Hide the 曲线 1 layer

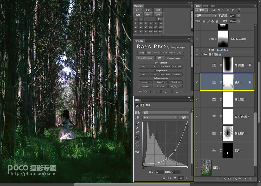pyautogui.click(x=197, y=82)
